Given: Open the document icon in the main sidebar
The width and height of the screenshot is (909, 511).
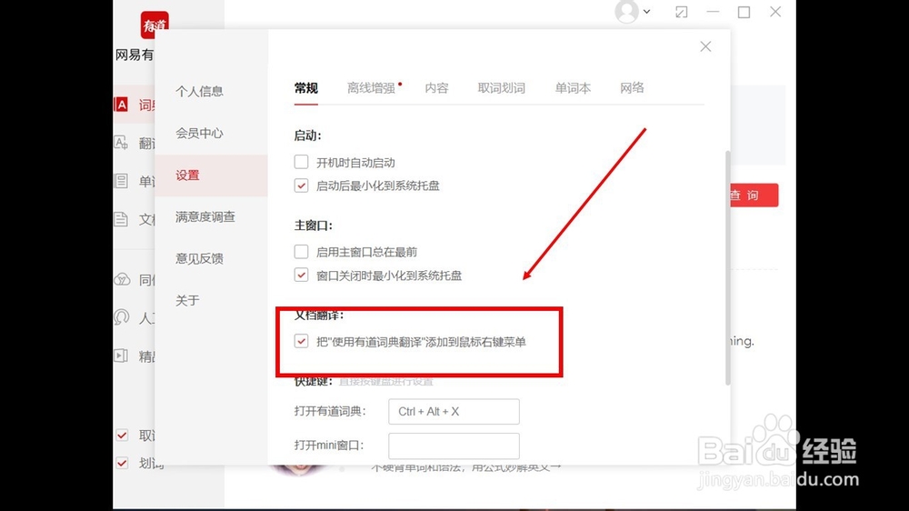Looking at the screenshot, I should [x=121, y=219].
